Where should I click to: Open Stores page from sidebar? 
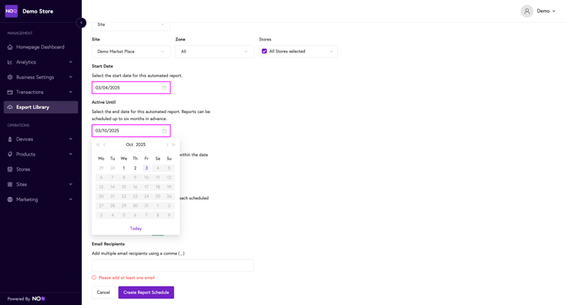point(41,169)
